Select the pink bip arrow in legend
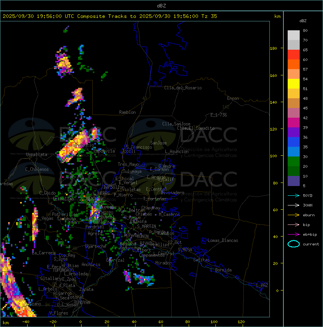 click(x=293, y=224)
